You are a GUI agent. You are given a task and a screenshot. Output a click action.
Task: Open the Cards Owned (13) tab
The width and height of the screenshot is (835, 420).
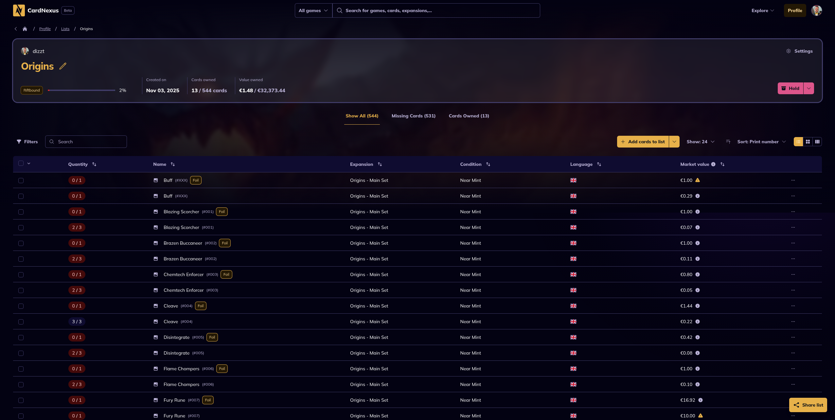(x=469, y=116)
